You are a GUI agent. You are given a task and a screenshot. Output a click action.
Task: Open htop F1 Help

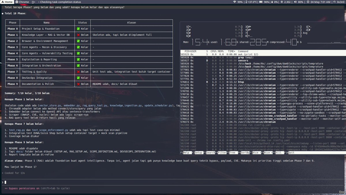tap(186, 153)
